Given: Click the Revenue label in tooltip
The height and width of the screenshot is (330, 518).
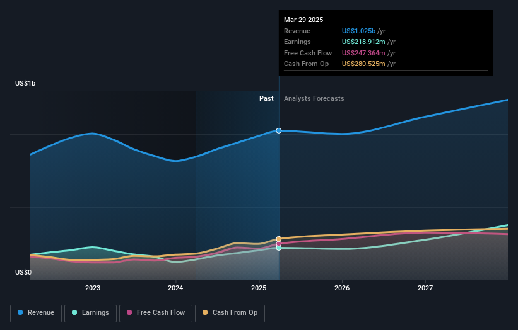Looking at the screenshot, I should point(297,31).
